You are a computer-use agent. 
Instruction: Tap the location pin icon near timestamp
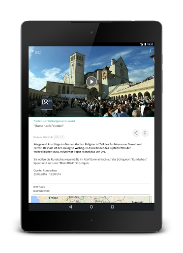pyautogui.click(x=62, y=137)
